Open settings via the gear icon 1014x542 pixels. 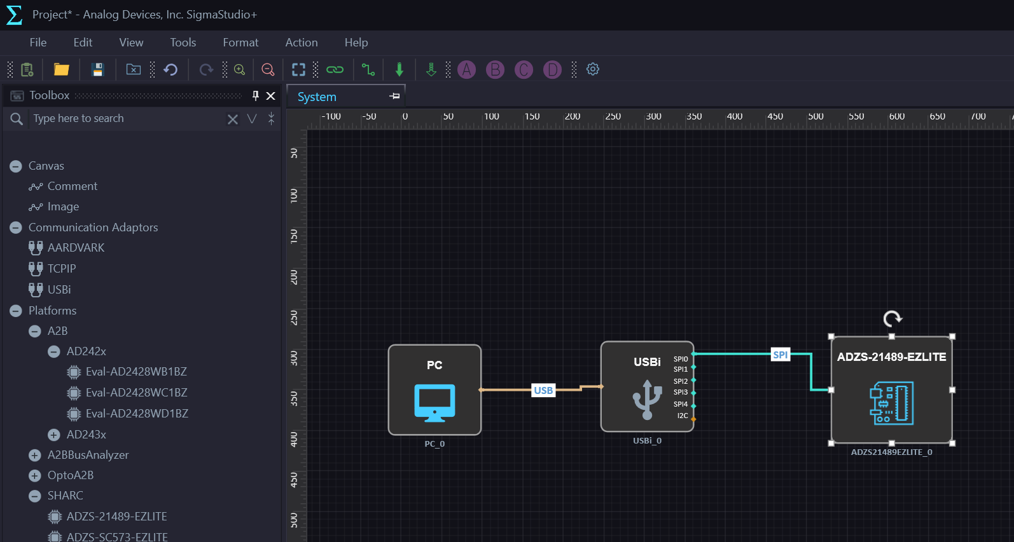(x=593, y=69)
